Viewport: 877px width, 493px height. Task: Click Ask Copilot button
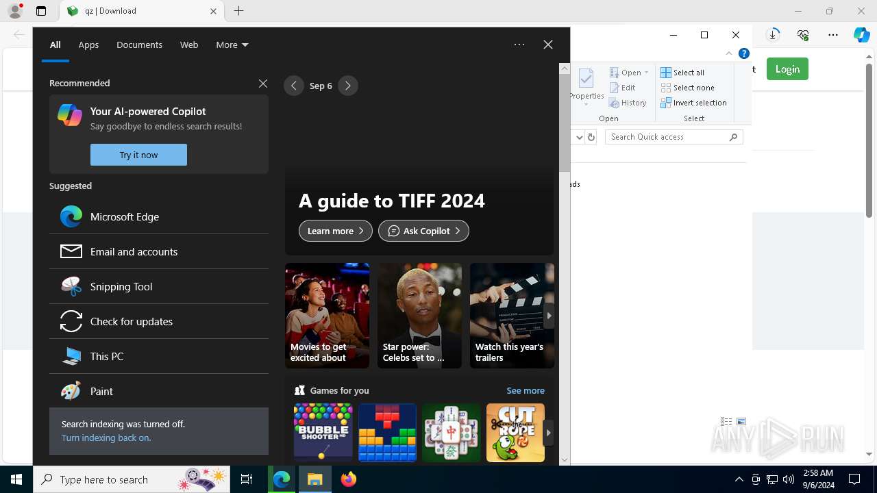pyautogui.click(x=423, y=231)
